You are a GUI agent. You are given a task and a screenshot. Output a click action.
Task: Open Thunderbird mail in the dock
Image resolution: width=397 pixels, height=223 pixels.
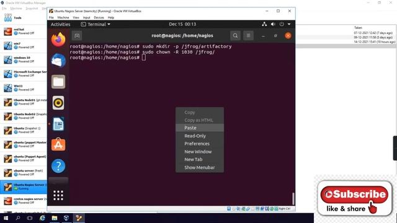[58, 61]
